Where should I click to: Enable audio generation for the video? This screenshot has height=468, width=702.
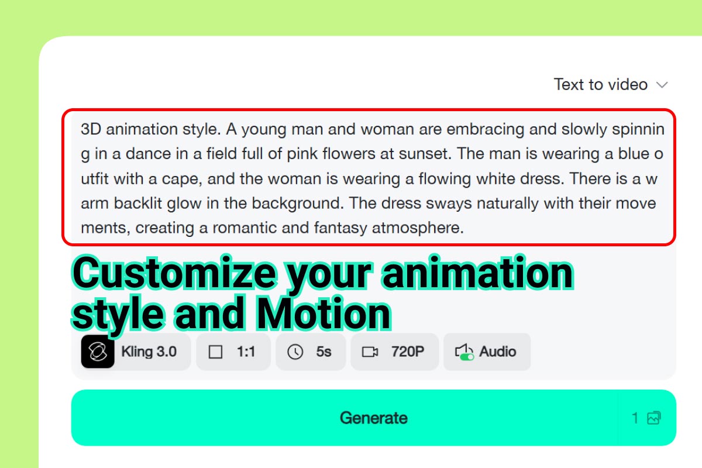pyautogui.click(x=488, y=352)
